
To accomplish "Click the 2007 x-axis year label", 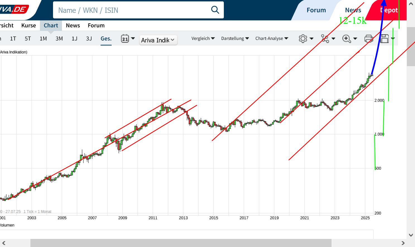I will pyautogui.click(x=92, y=218).
